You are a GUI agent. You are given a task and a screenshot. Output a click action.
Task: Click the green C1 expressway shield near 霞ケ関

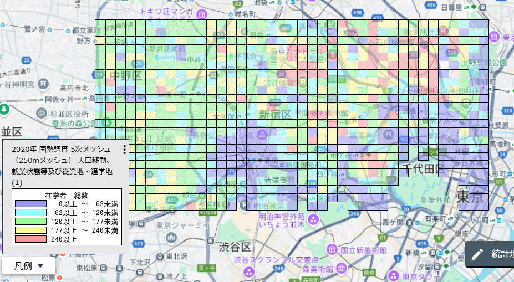[383, 238]
